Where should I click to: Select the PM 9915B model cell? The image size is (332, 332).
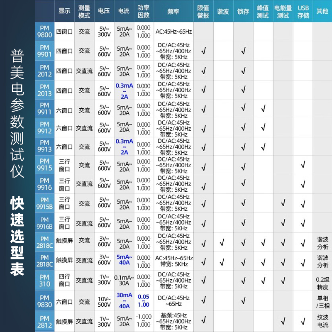(x=44, y=203)
